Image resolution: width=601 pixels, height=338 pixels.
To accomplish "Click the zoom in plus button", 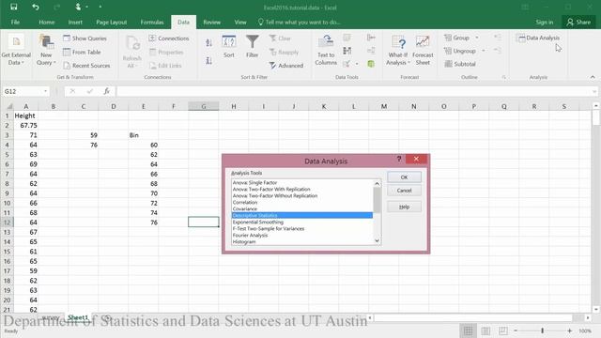I will [570, 330].
